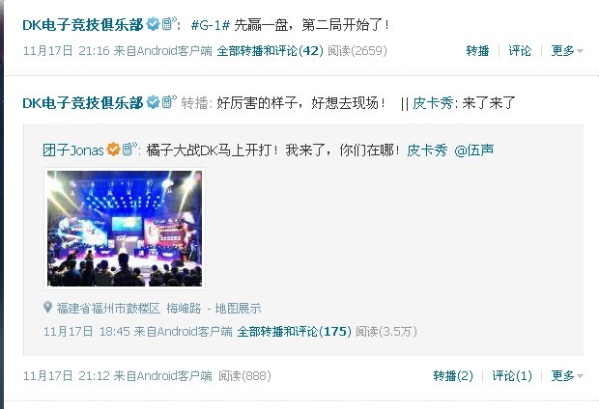
Task: Click 转播(2) on the second post
Action: click(x=453, y=376)
